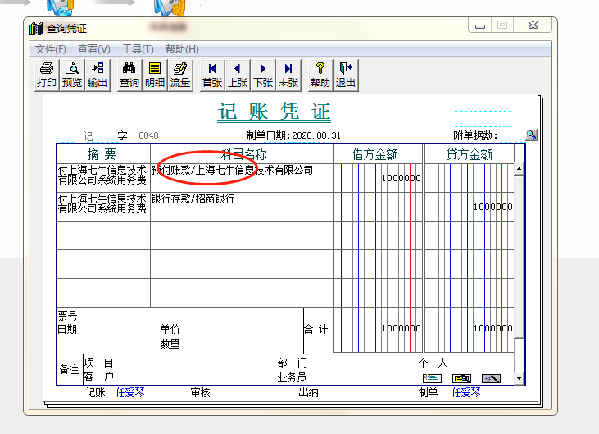This screenshot has width=599, height=434.
Task: Open 预览 print preview
Action: (x=72, y=75)
